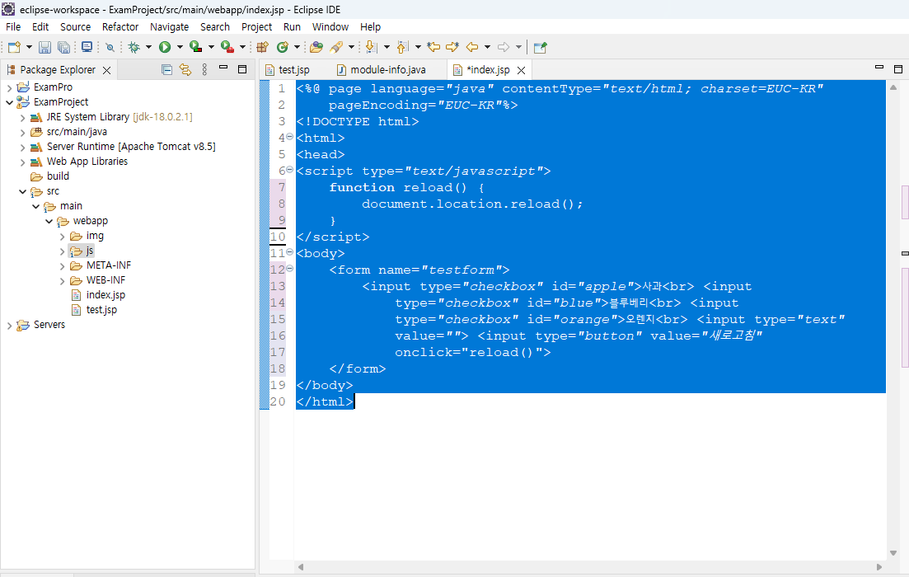This screenshot has width=909, height=577.
Task: Select the build folder
Action: 58,176
